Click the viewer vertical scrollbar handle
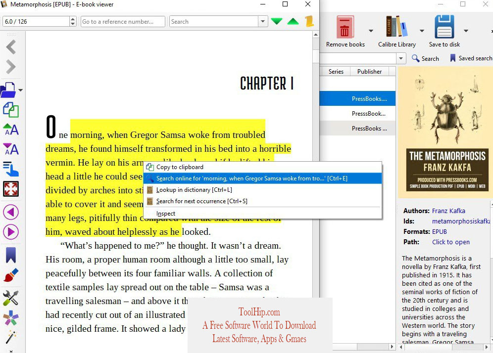Viewport: 493px width, 353px height. tap(316, 56)
